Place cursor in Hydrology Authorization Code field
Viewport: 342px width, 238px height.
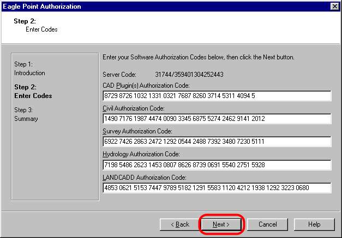tap(217, 165)
